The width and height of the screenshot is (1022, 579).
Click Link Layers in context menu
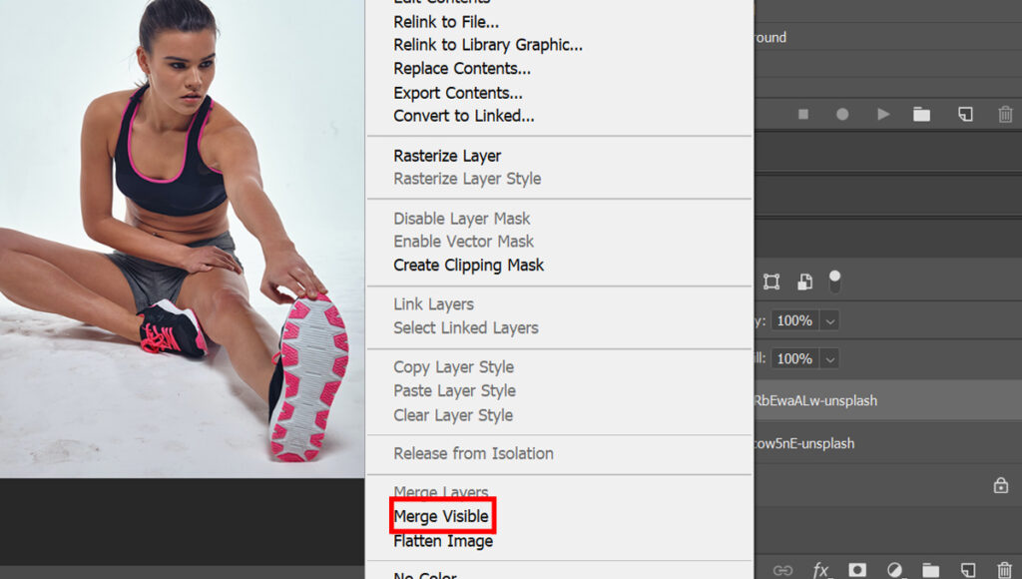pos(433,304)
